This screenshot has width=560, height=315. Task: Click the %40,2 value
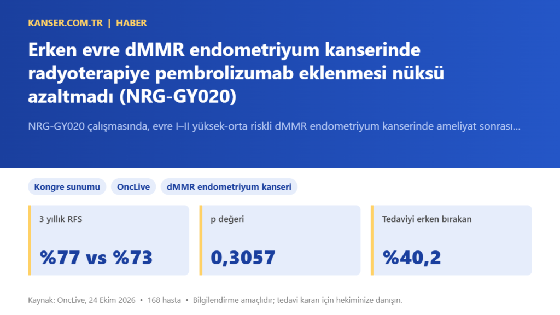[x=412, y=258]
